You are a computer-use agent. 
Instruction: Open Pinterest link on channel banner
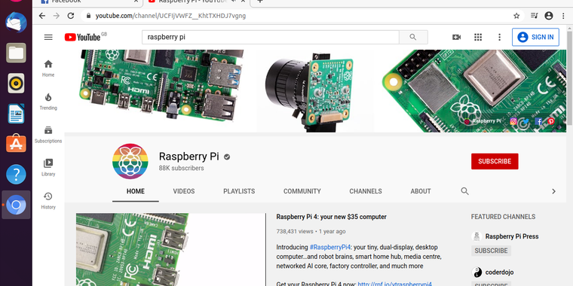coord(550,121)
